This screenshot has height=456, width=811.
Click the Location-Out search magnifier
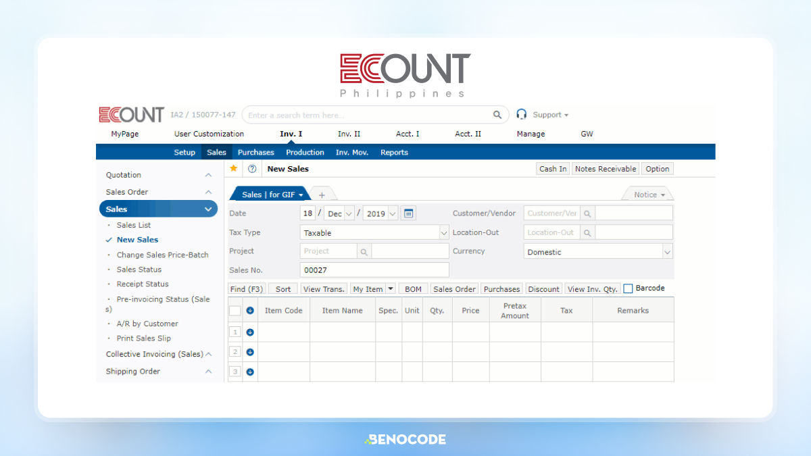[x=587, y=232]
